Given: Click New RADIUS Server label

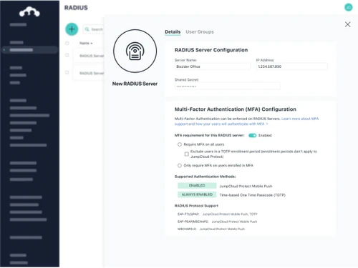Looking at the screenshot, I should pos(135,84).
